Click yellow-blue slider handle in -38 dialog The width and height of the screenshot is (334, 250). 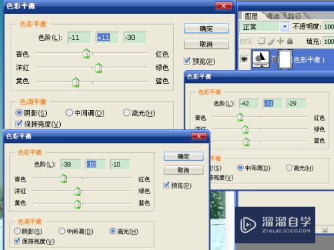tap(77, 204)
